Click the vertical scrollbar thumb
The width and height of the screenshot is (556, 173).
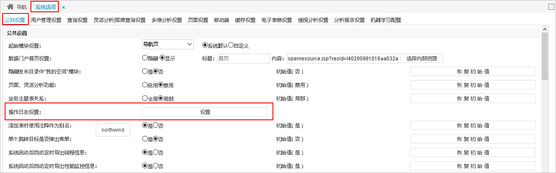545,57
